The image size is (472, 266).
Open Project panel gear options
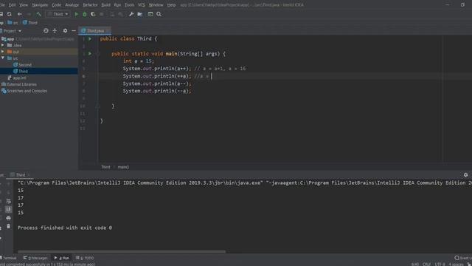coord(65,31)
